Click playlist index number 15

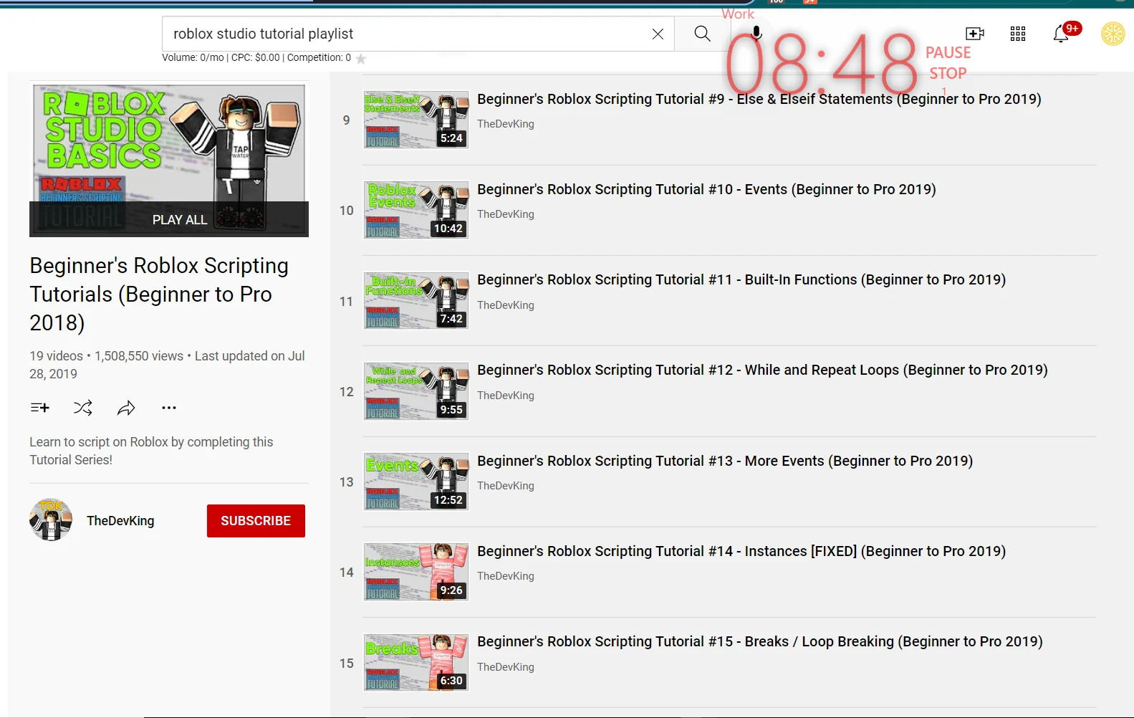[347, 664]
